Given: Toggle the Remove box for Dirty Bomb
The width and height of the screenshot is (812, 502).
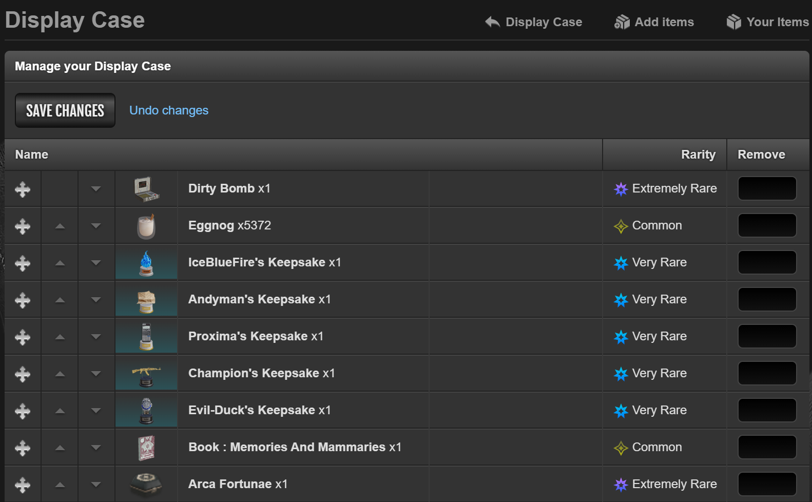Looking at the screenshot, I should (x=767, y=188).
